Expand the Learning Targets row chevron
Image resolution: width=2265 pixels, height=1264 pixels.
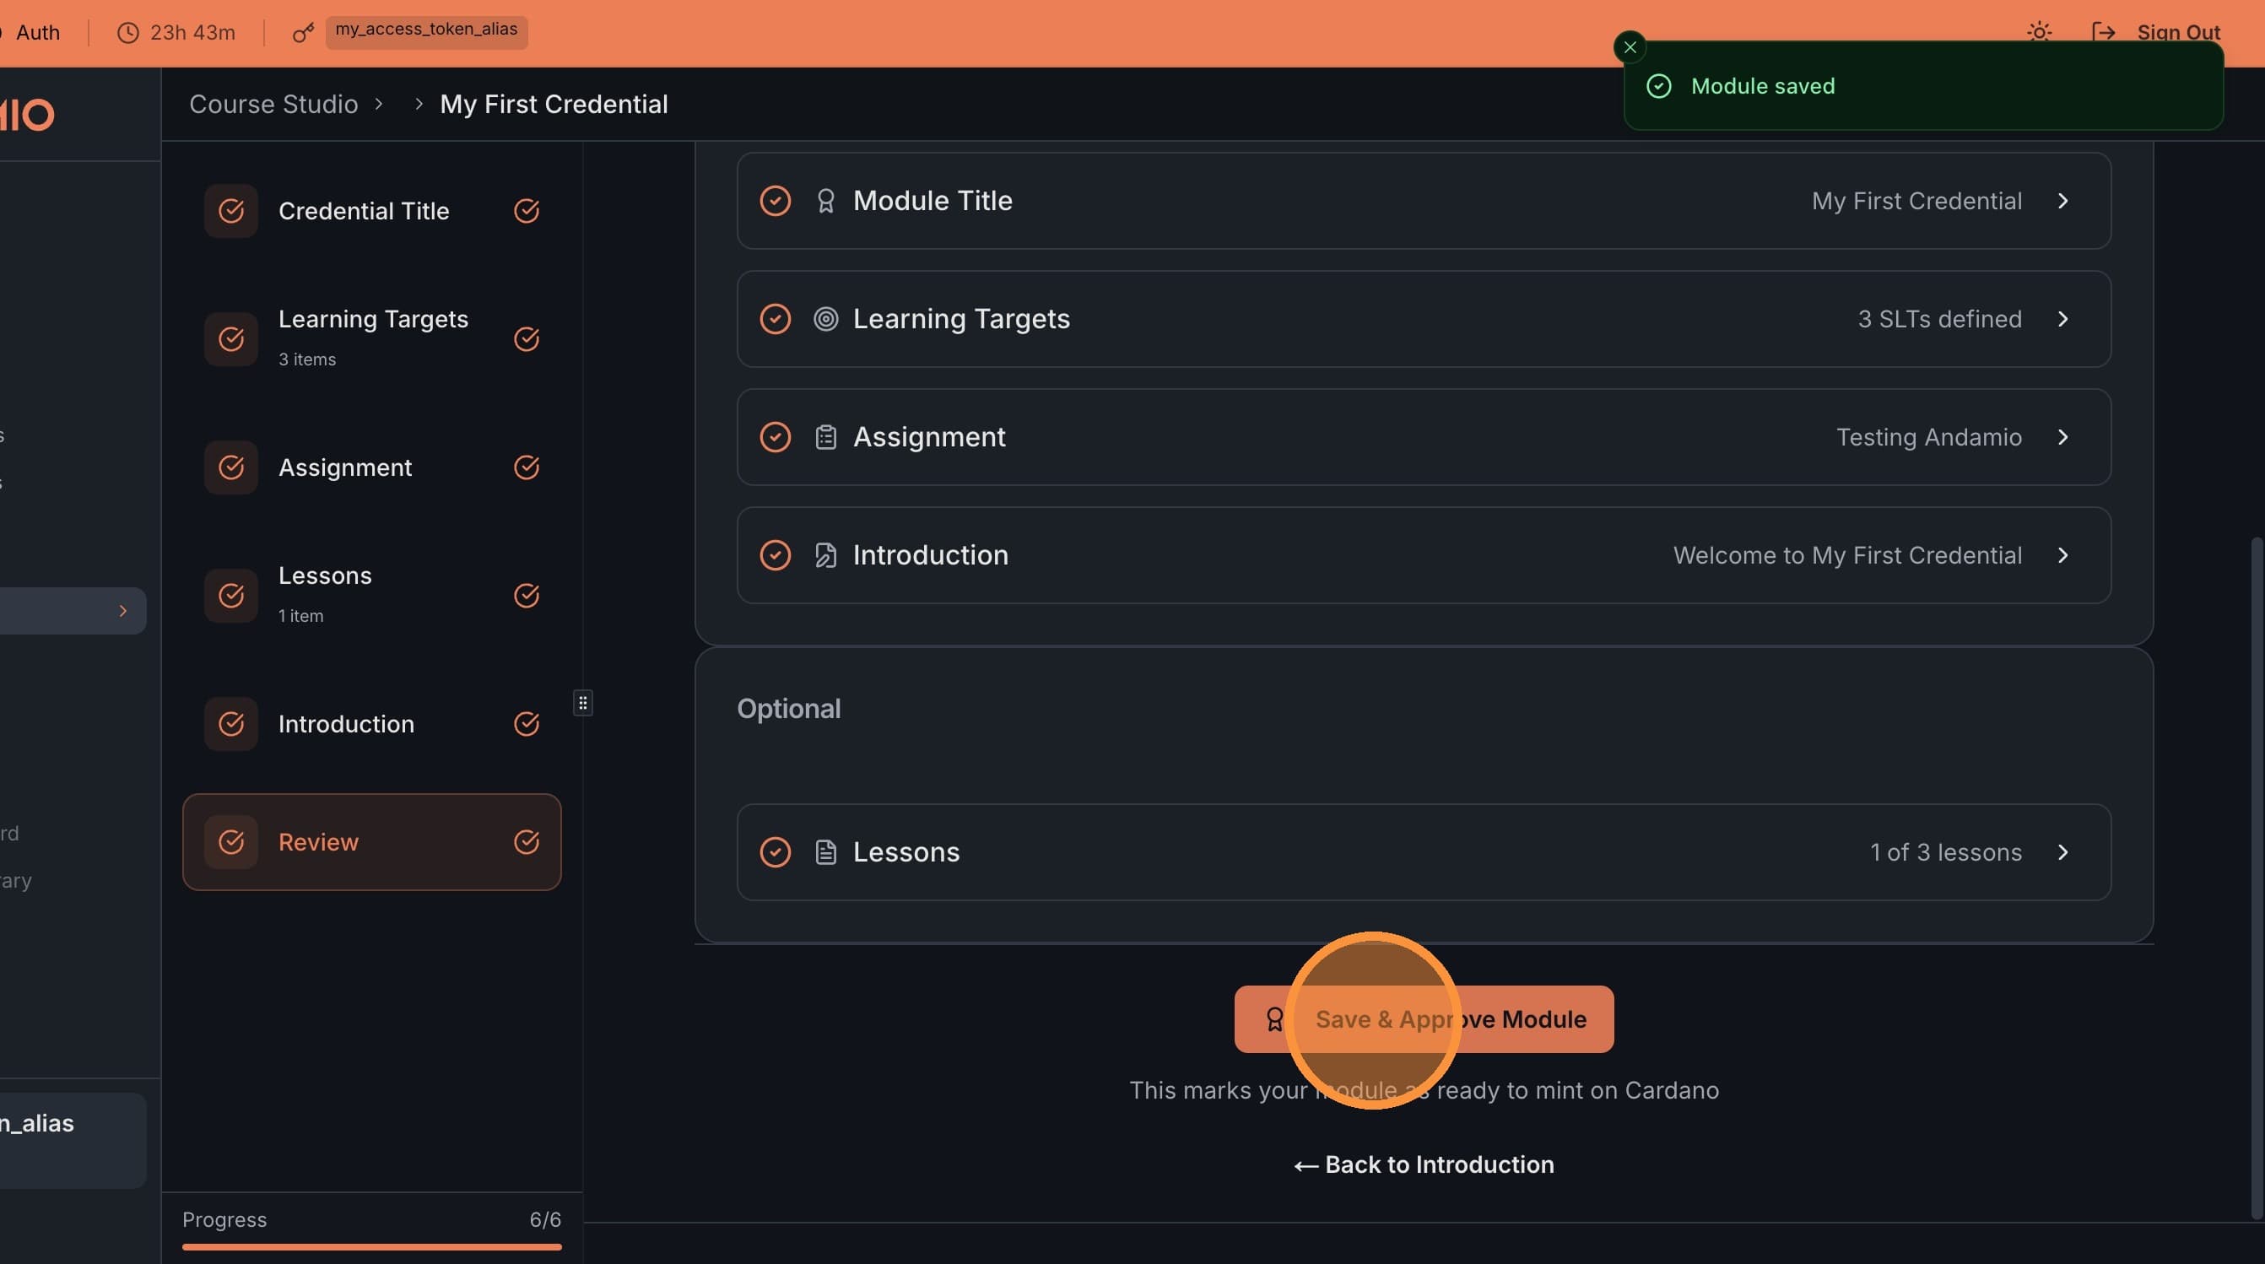[2063, 318]
